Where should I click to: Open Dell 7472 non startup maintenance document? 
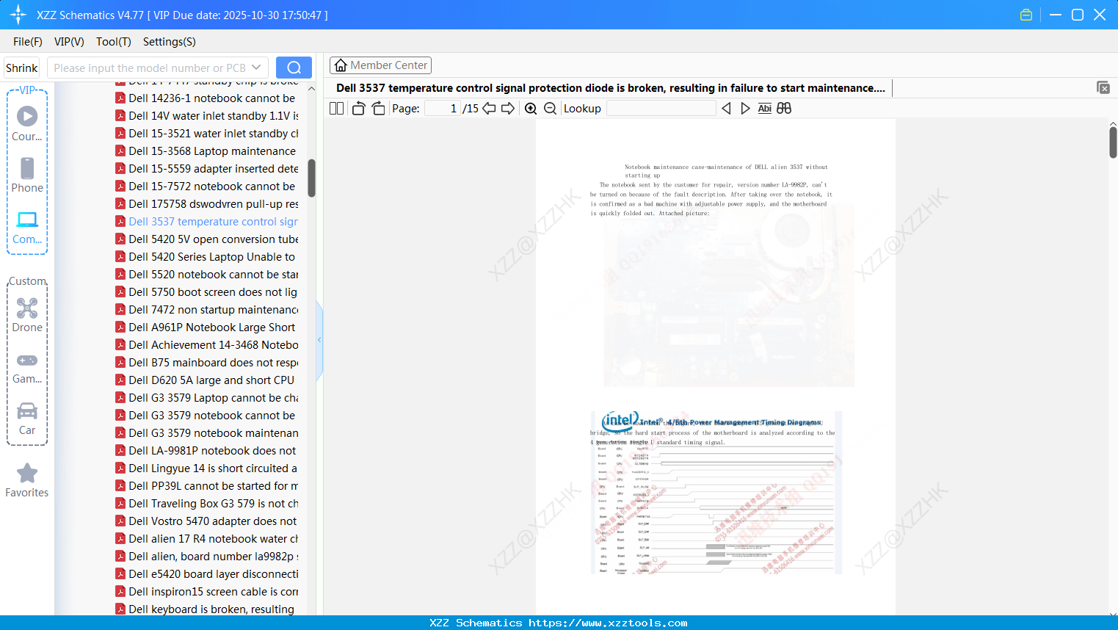[x=214, y=309]
